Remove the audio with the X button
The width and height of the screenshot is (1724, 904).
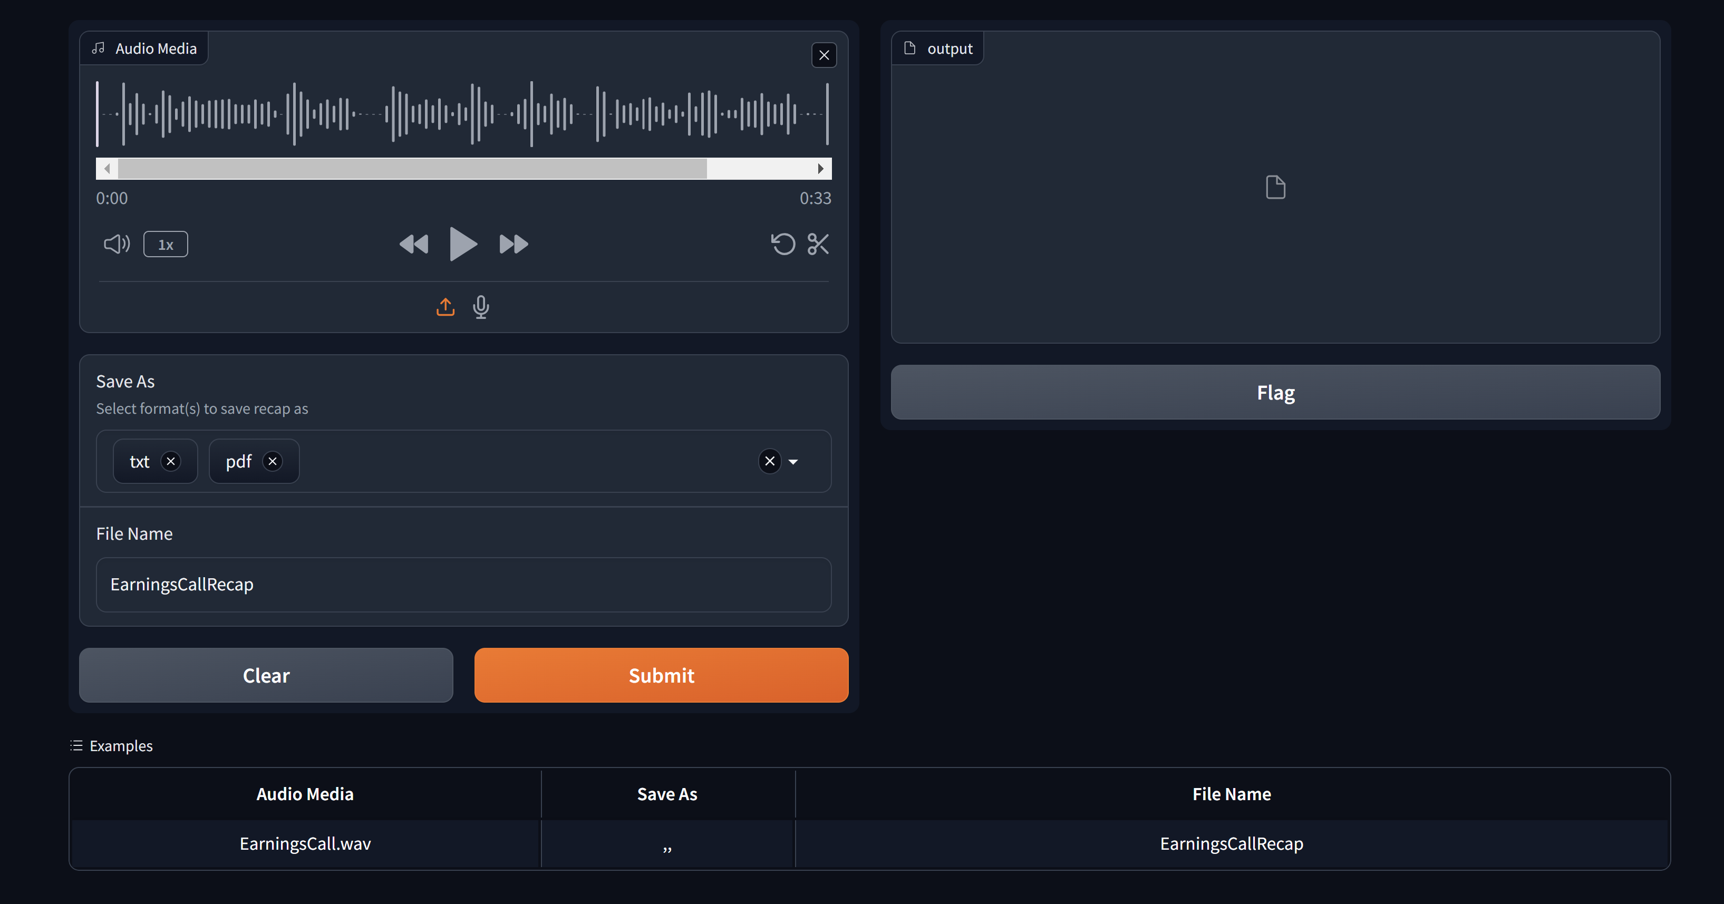coord(824,55)
